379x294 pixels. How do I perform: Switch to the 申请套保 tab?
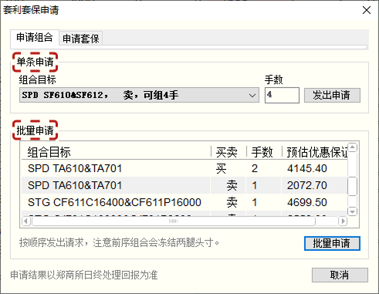pos(81,39)
